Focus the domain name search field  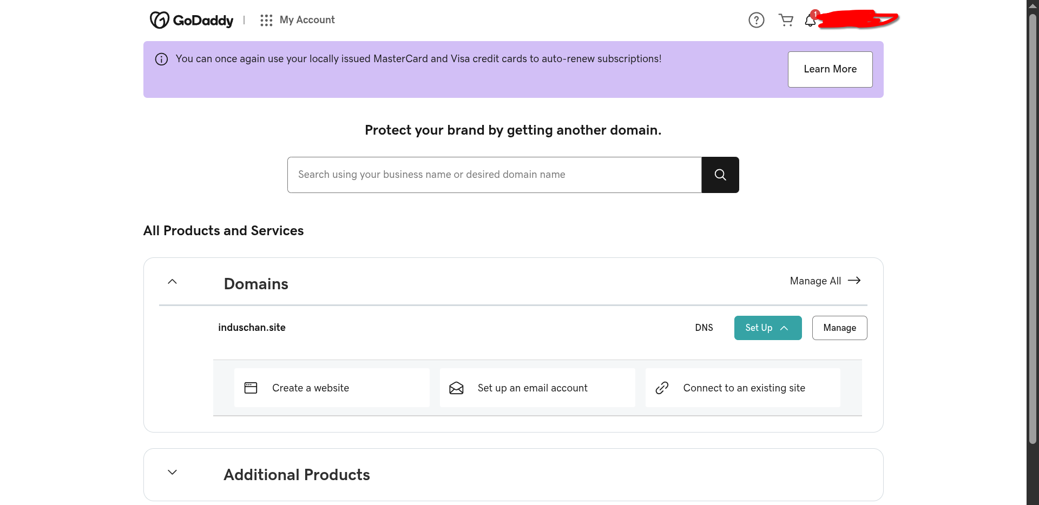tap(494, 175)
